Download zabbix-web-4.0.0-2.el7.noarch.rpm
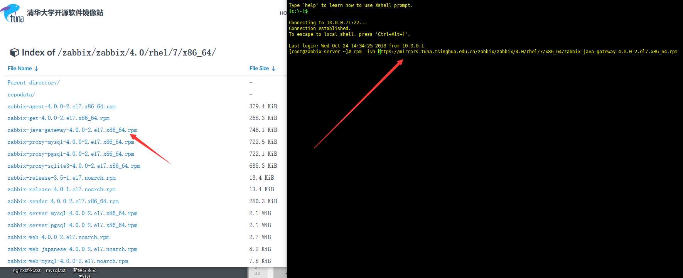The image size is (683, 278). (59, 237)
